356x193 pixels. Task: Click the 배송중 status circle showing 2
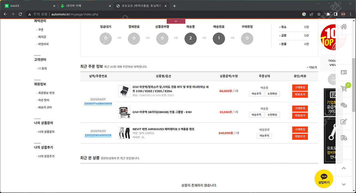click(x=191, y=38)
